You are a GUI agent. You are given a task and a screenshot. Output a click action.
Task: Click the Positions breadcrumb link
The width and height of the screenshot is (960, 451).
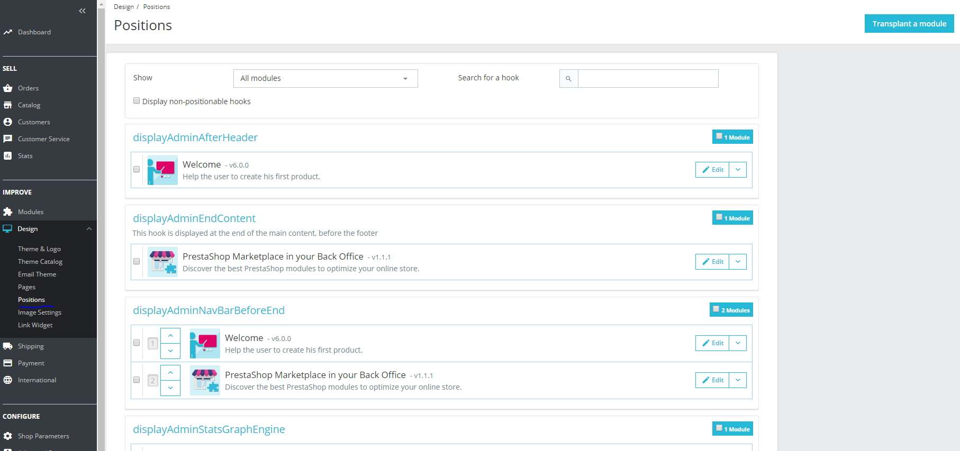pos(157,7)
